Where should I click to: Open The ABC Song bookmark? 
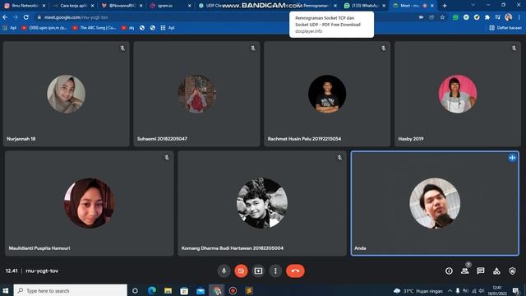[x=95, y=28]
